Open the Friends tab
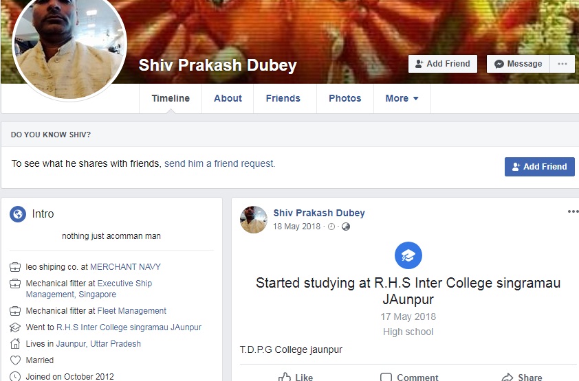 coord(283,98)
